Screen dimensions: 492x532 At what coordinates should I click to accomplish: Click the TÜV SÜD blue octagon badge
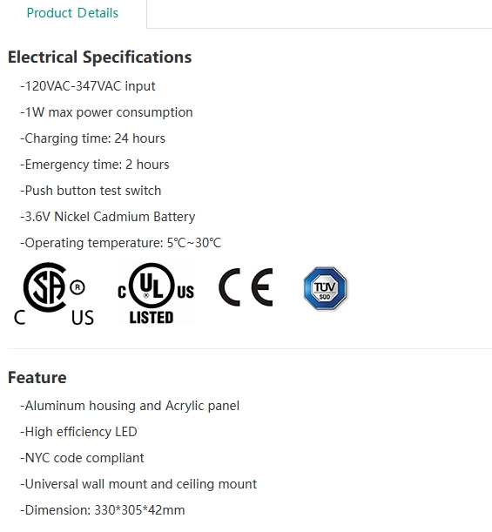(x=325, y=288)
